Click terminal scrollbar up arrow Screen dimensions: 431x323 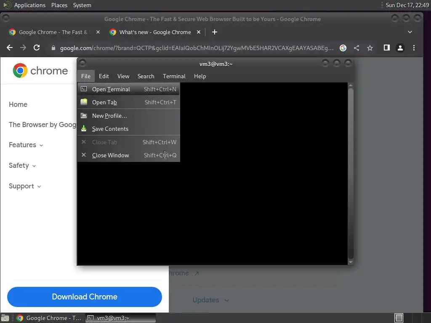coord(351,85)
